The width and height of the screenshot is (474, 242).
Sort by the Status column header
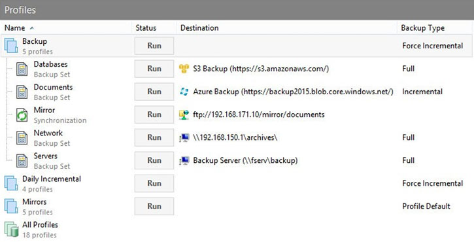[146, 28]
